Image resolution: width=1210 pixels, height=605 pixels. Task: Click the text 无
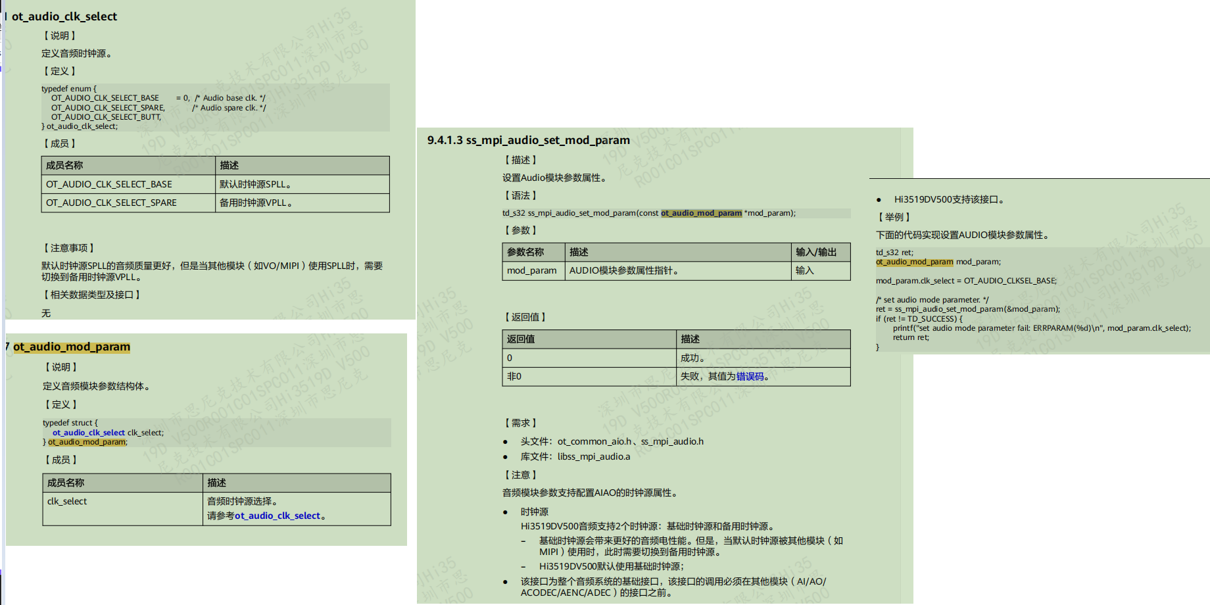coord(46,313)
